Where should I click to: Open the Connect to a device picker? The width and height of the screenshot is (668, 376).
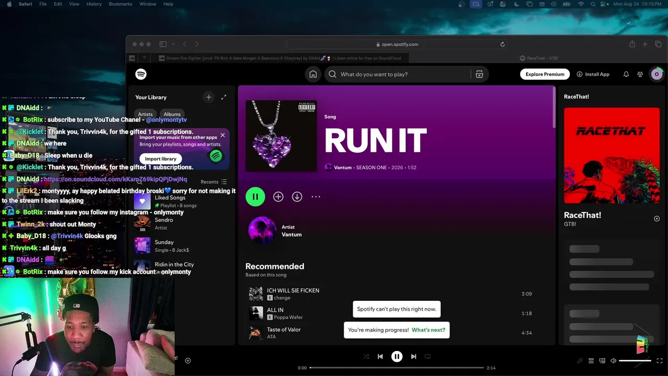pyautogui.click(x=602, y=361)
